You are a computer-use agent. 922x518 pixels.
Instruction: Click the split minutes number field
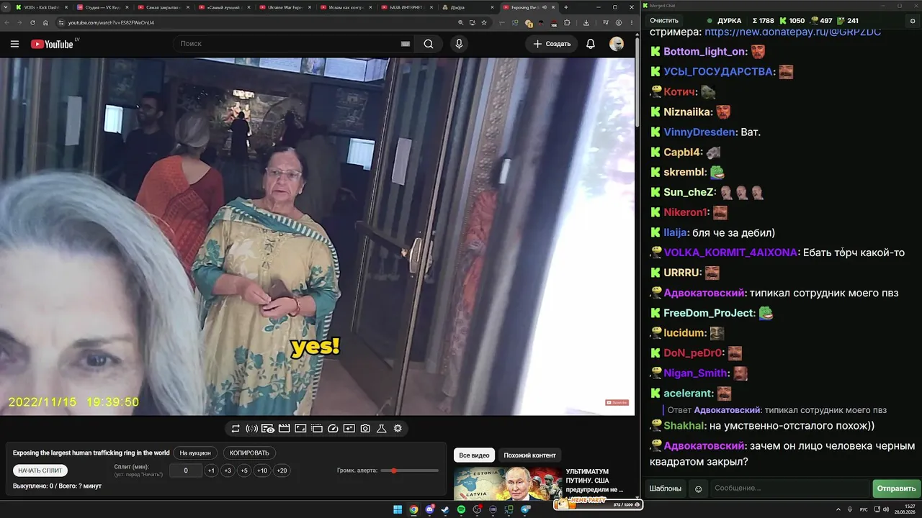coord(186,471)
